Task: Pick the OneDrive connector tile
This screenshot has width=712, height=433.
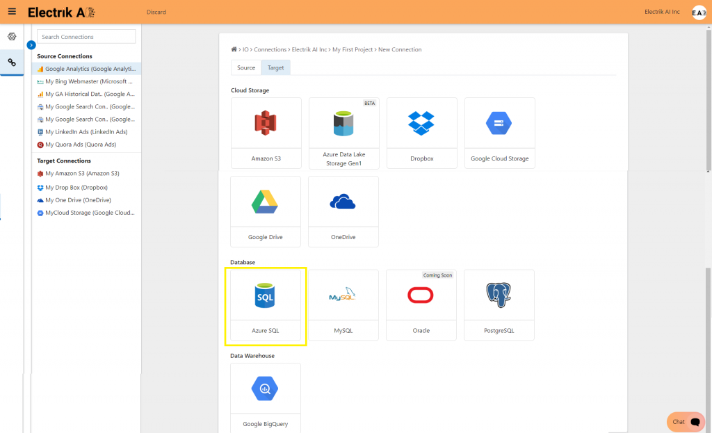Action: click(x=343, y=211)
